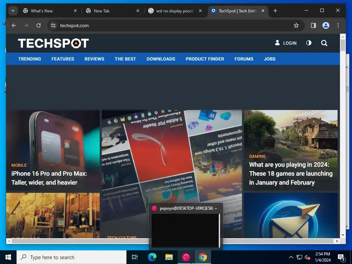Open the envelope paper plane article image
Screen dimensions: 352x264
[291, 216]
